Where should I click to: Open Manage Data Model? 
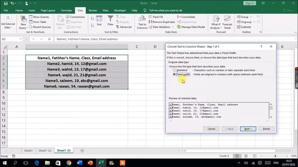pyautogui.click(x=191, y=27)
